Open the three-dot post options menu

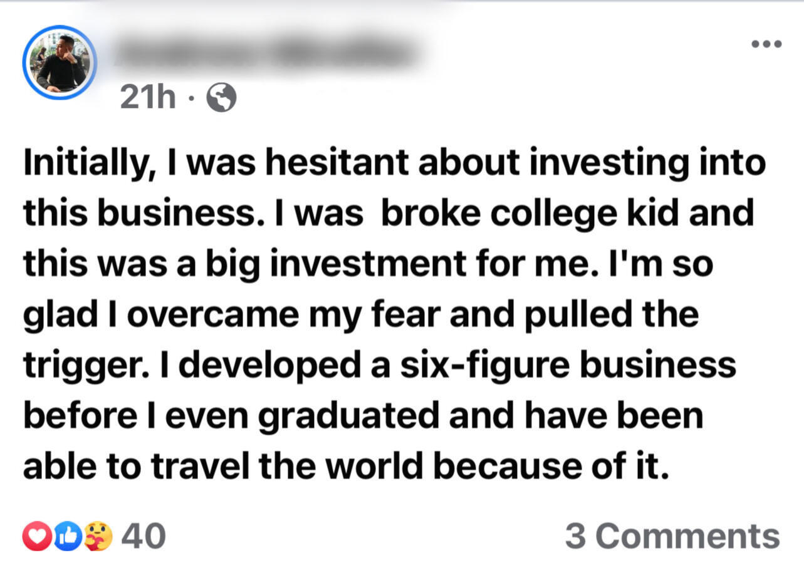[x=767, y=44]
